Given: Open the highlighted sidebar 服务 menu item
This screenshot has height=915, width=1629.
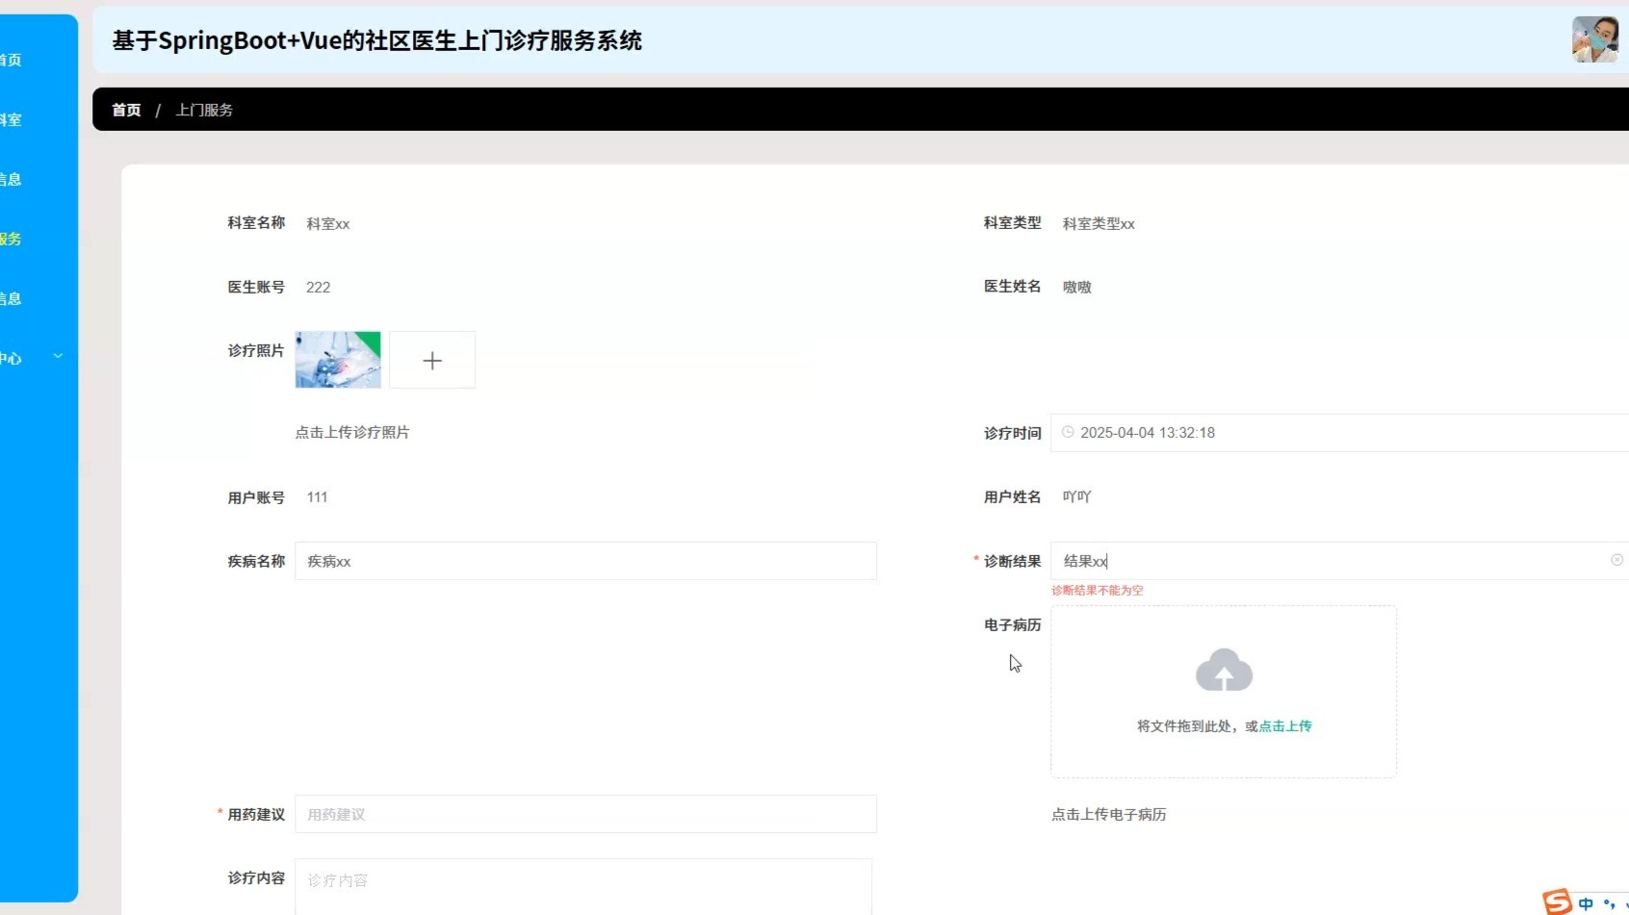Looking at the screenshot, I should pos(11,239).
